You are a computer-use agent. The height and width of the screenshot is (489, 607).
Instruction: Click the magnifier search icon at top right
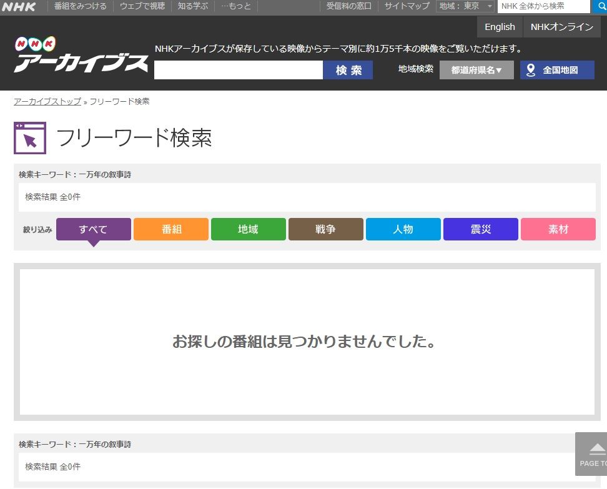tap(600, 6)
